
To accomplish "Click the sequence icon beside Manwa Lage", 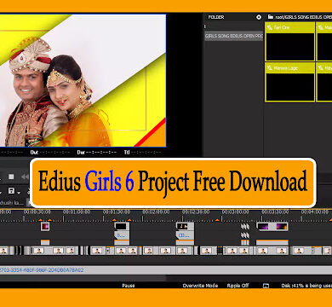I will (x=270, y=68).
